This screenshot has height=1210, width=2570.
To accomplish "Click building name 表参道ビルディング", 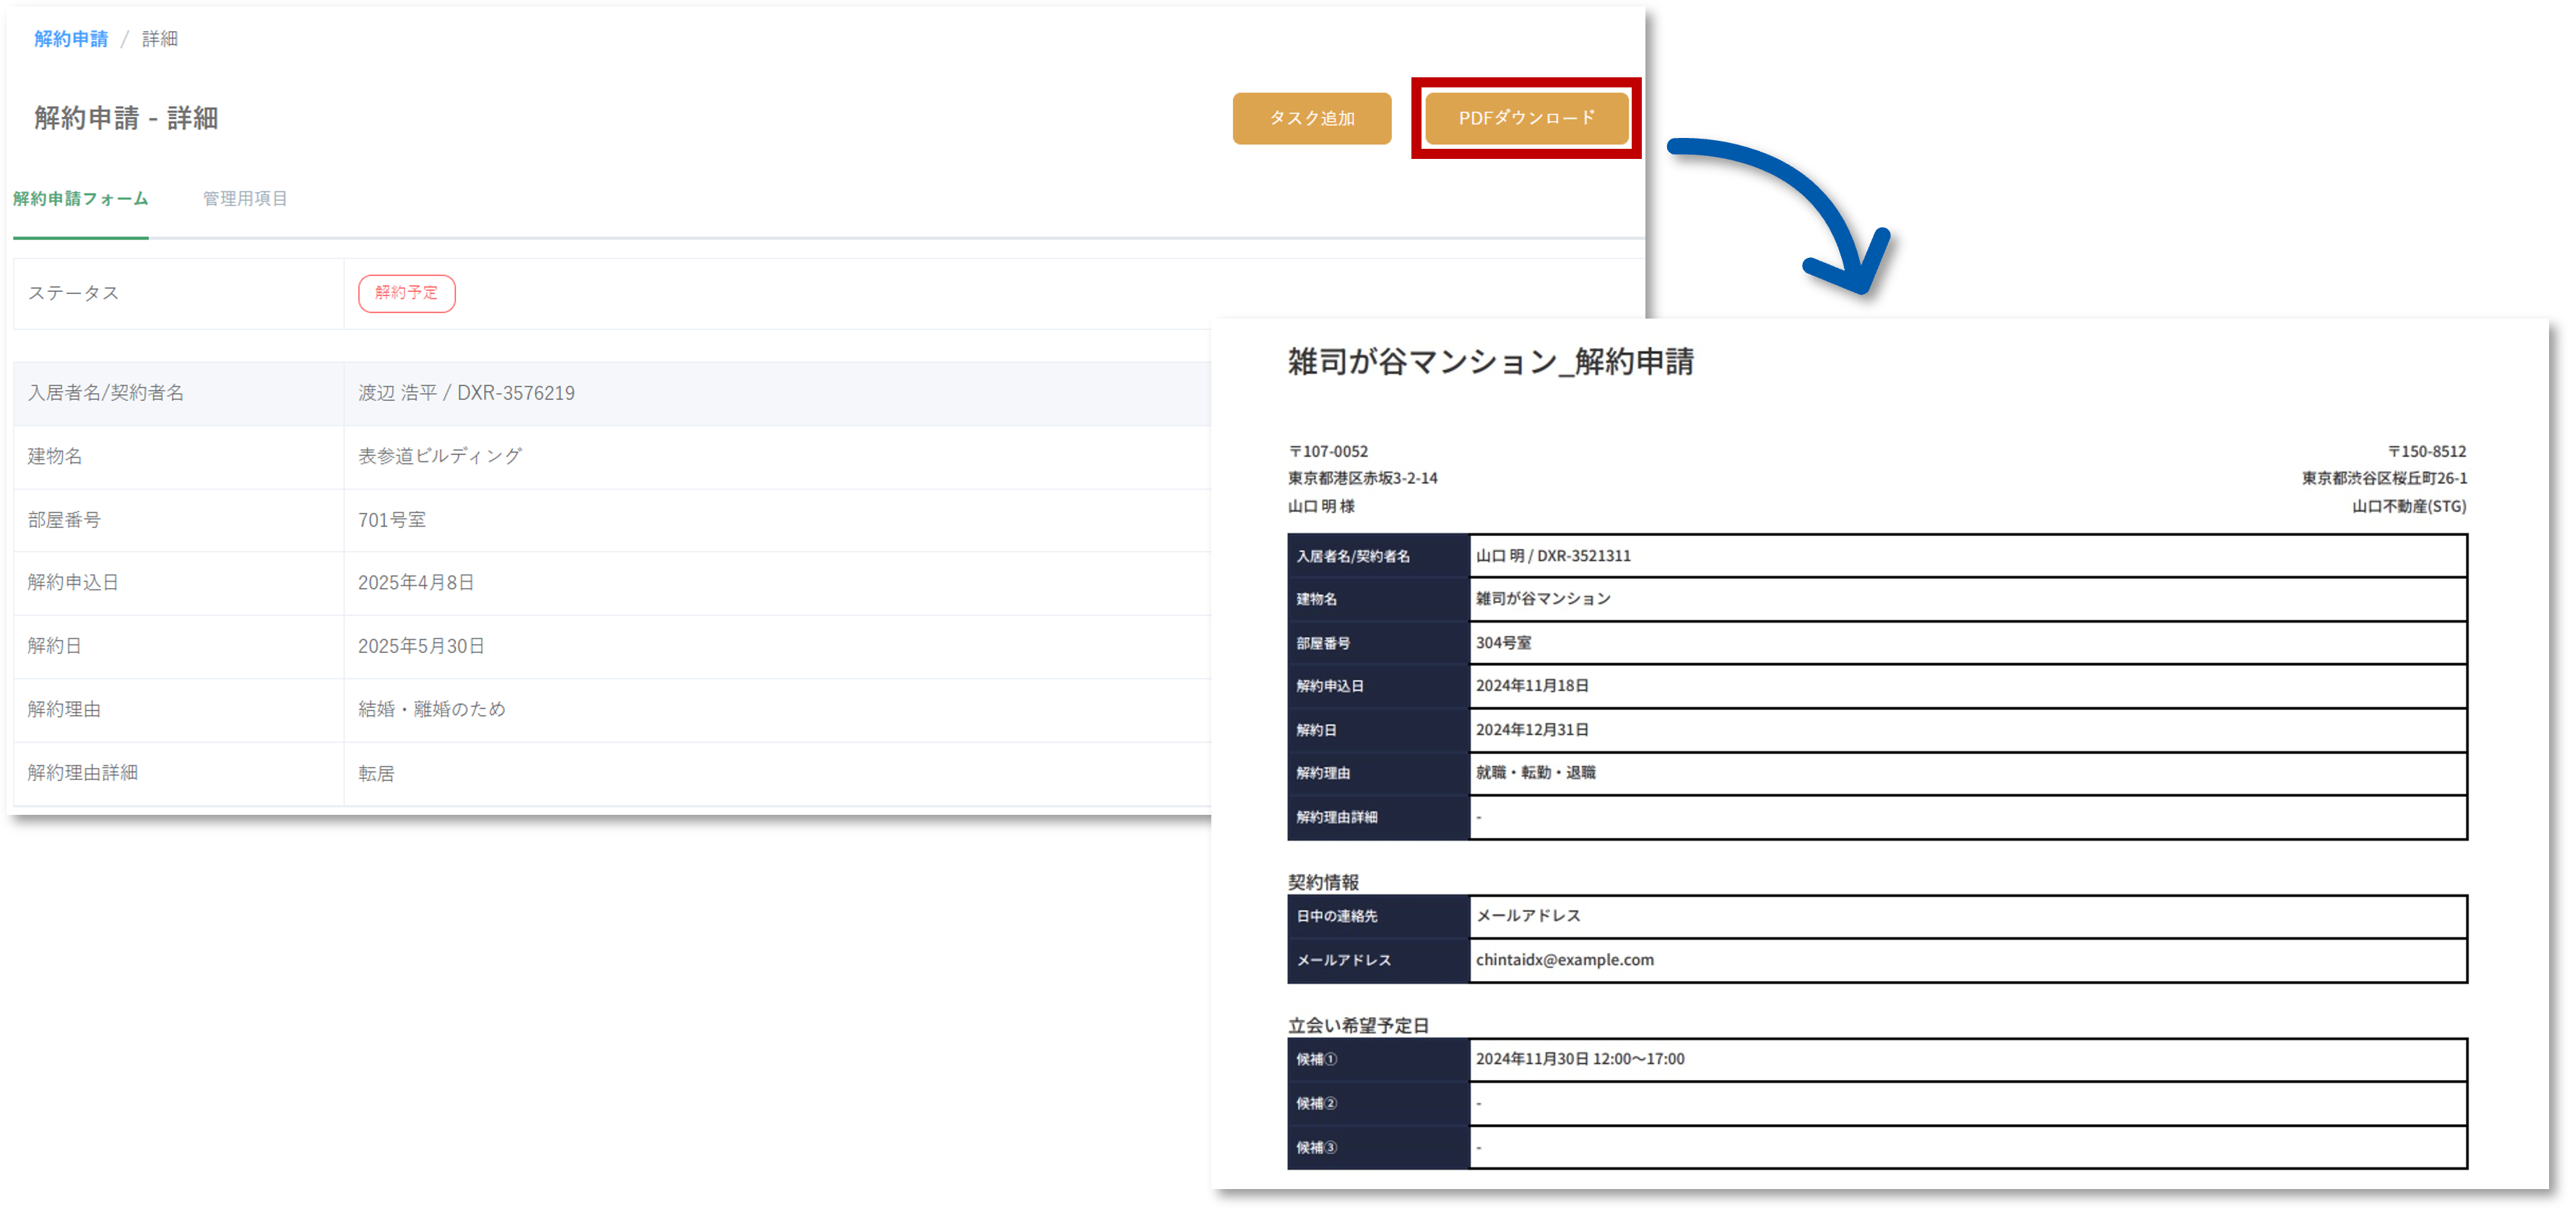I will pos(439,456).
